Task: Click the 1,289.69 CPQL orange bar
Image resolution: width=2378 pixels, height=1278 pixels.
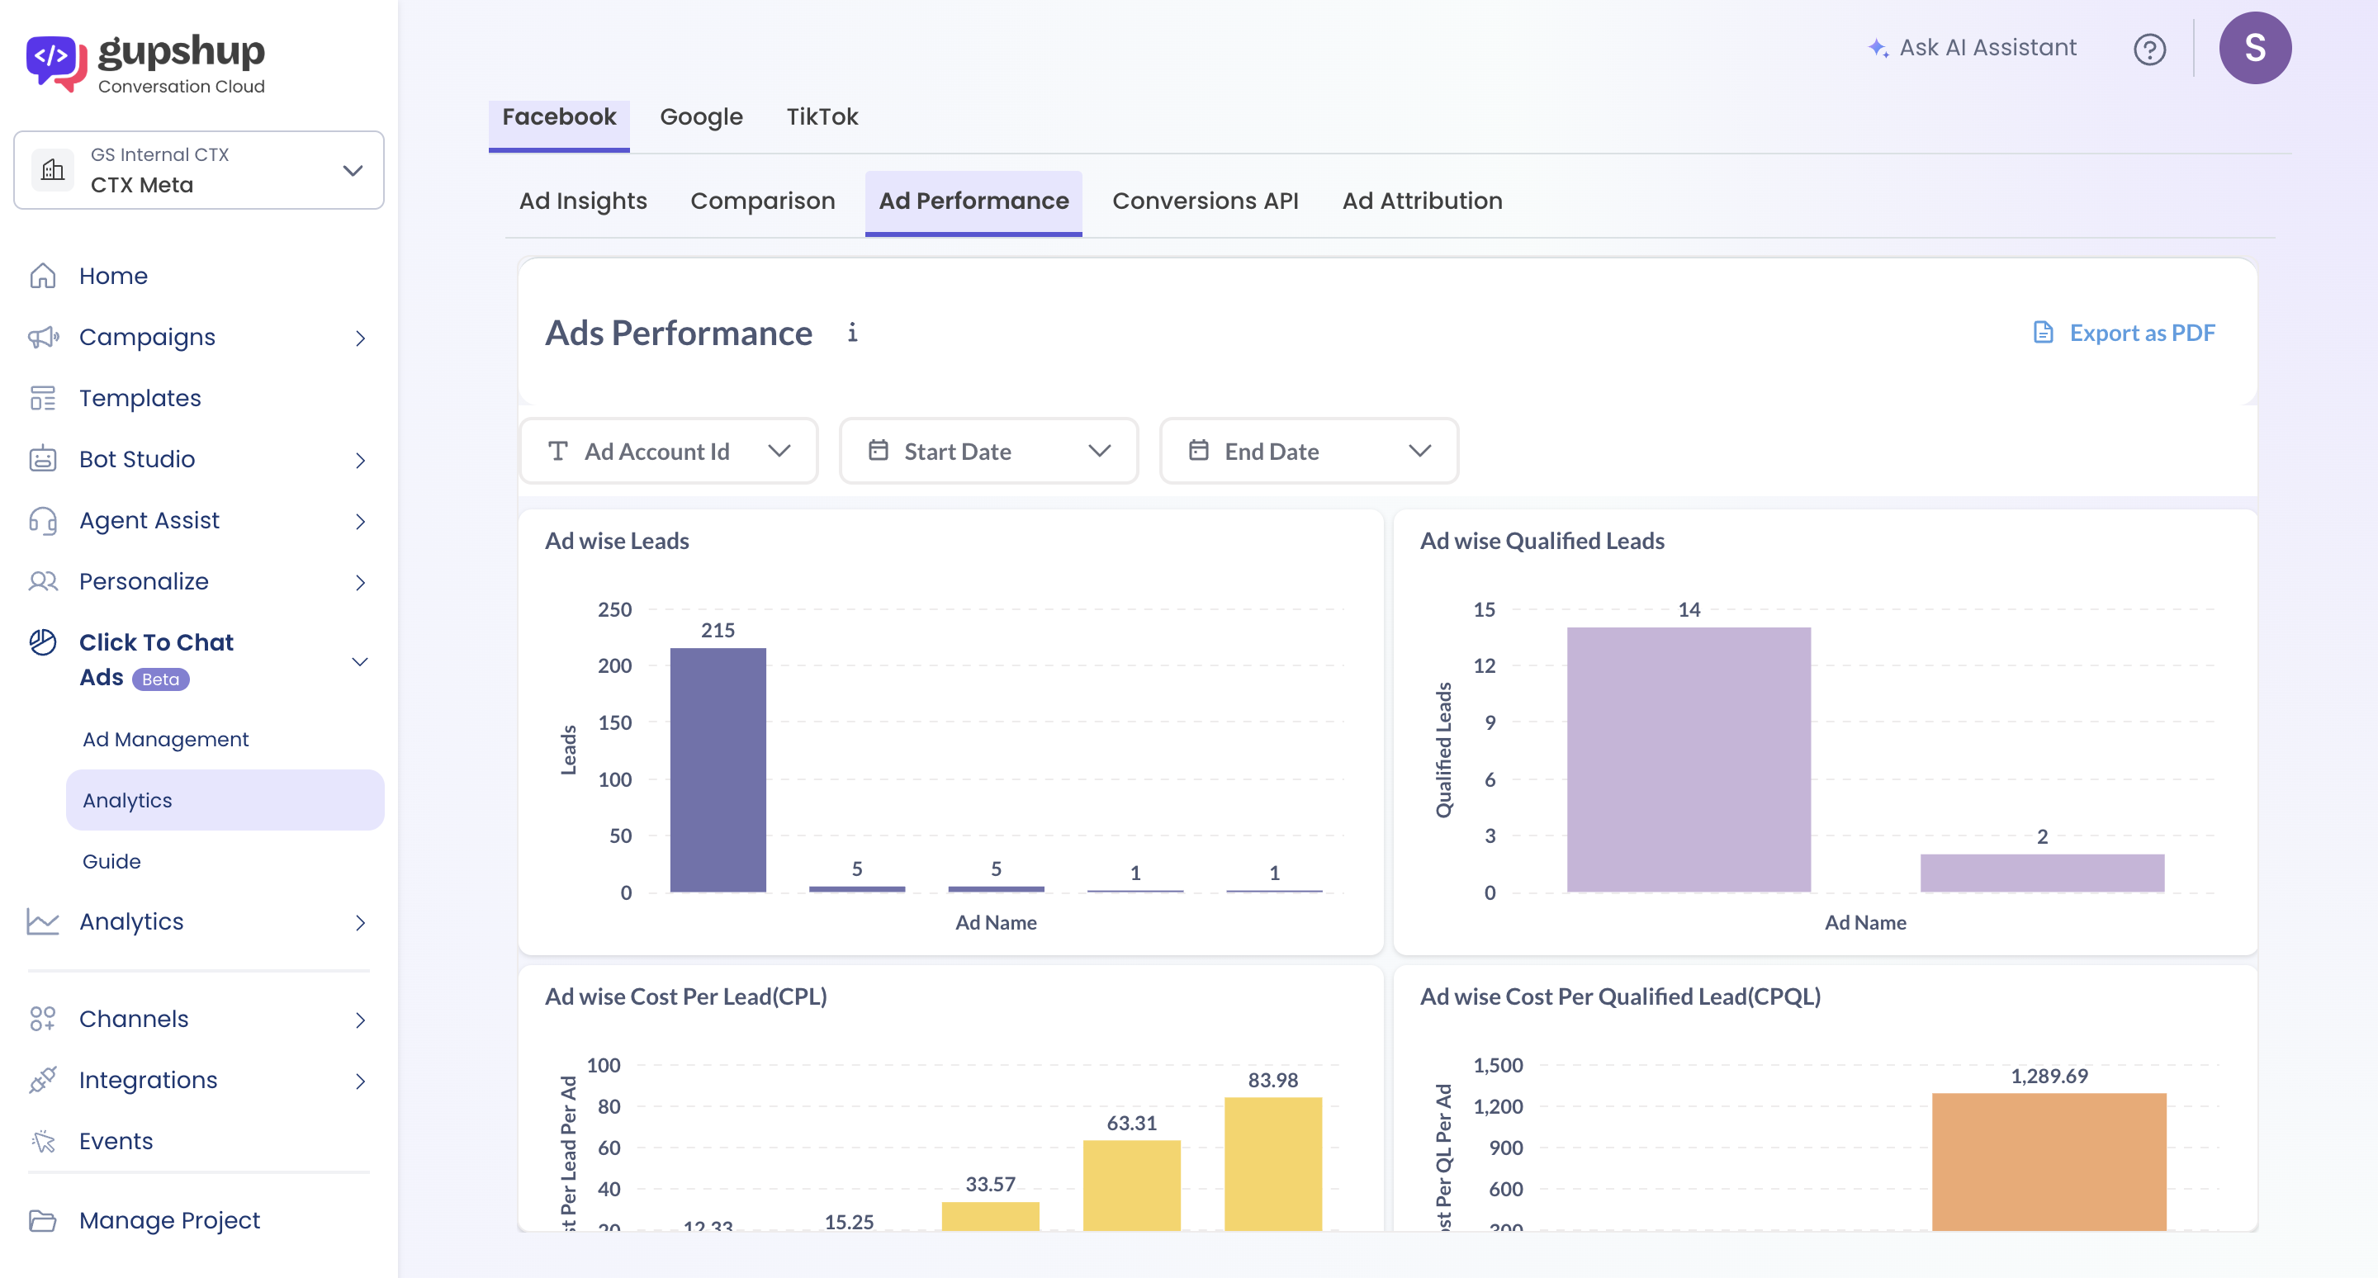Action: [2049, 1161]
